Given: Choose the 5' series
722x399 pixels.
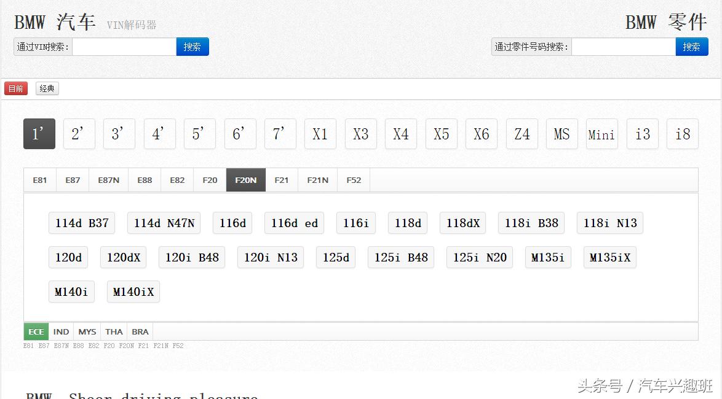Looking at the screenshot, I should click(x=200, y=134).
